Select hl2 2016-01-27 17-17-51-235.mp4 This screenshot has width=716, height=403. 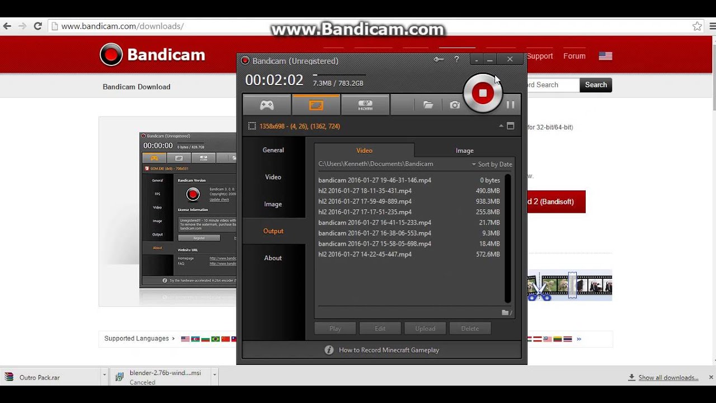(409, 212)
